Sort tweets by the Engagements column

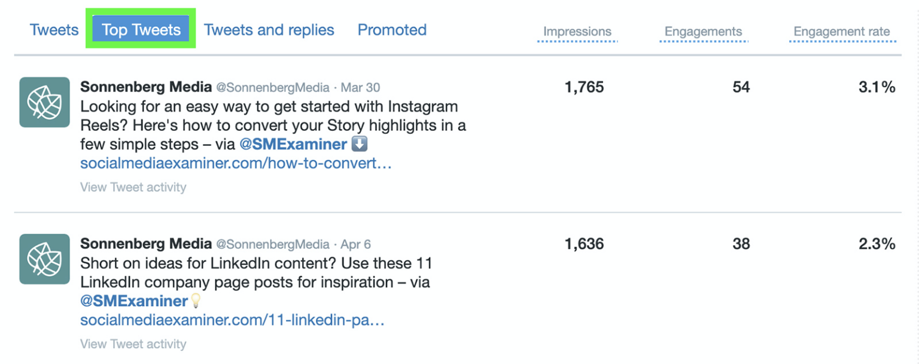[703, 31]
